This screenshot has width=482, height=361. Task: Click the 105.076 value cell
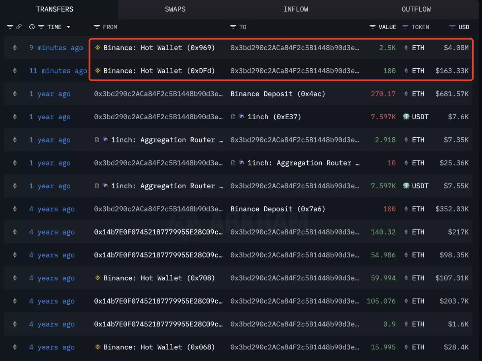[381, 301]
